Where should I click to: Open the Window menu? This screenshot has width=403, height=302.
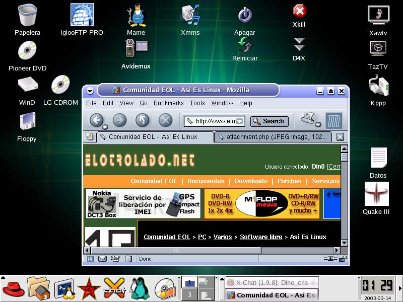point(222,103)
